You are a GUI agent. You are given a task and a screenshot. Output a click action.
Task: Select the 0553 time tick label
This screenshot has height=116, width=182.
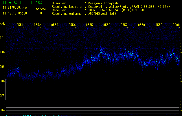55,25
